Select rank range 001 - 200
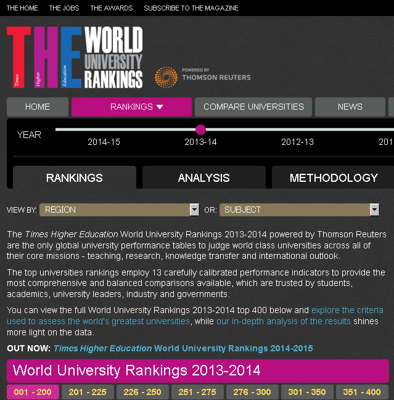 pos(33,392)
